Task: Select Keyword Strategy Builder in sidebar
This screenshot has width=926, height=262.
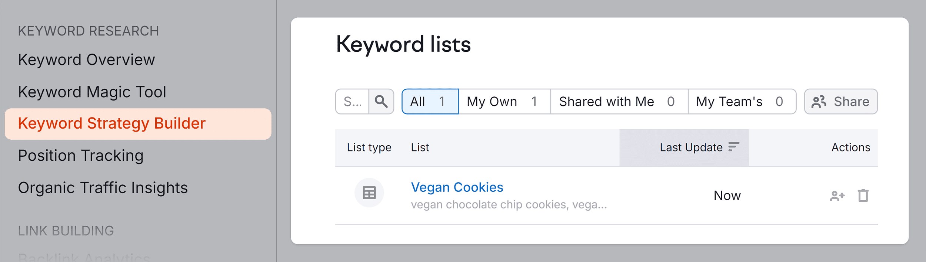Action: pyautogui.click(x=111, y=123)
